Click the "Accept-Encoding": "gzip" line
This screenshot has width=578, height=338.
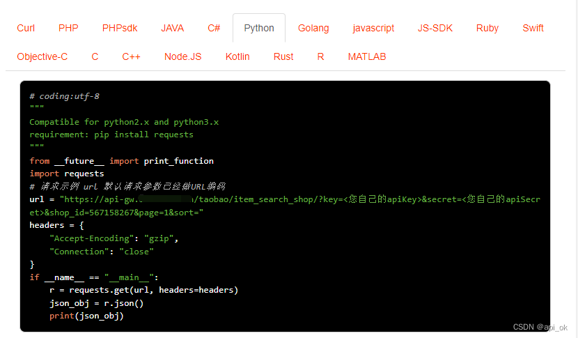click(114, 239)
